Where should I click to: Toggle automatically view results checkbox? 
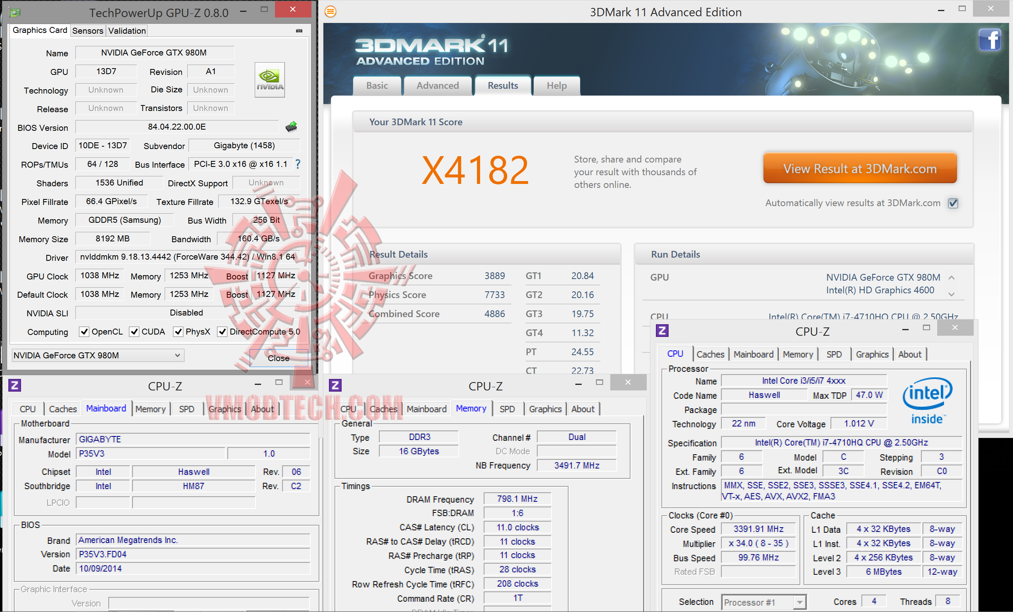[x=952, y=203]
